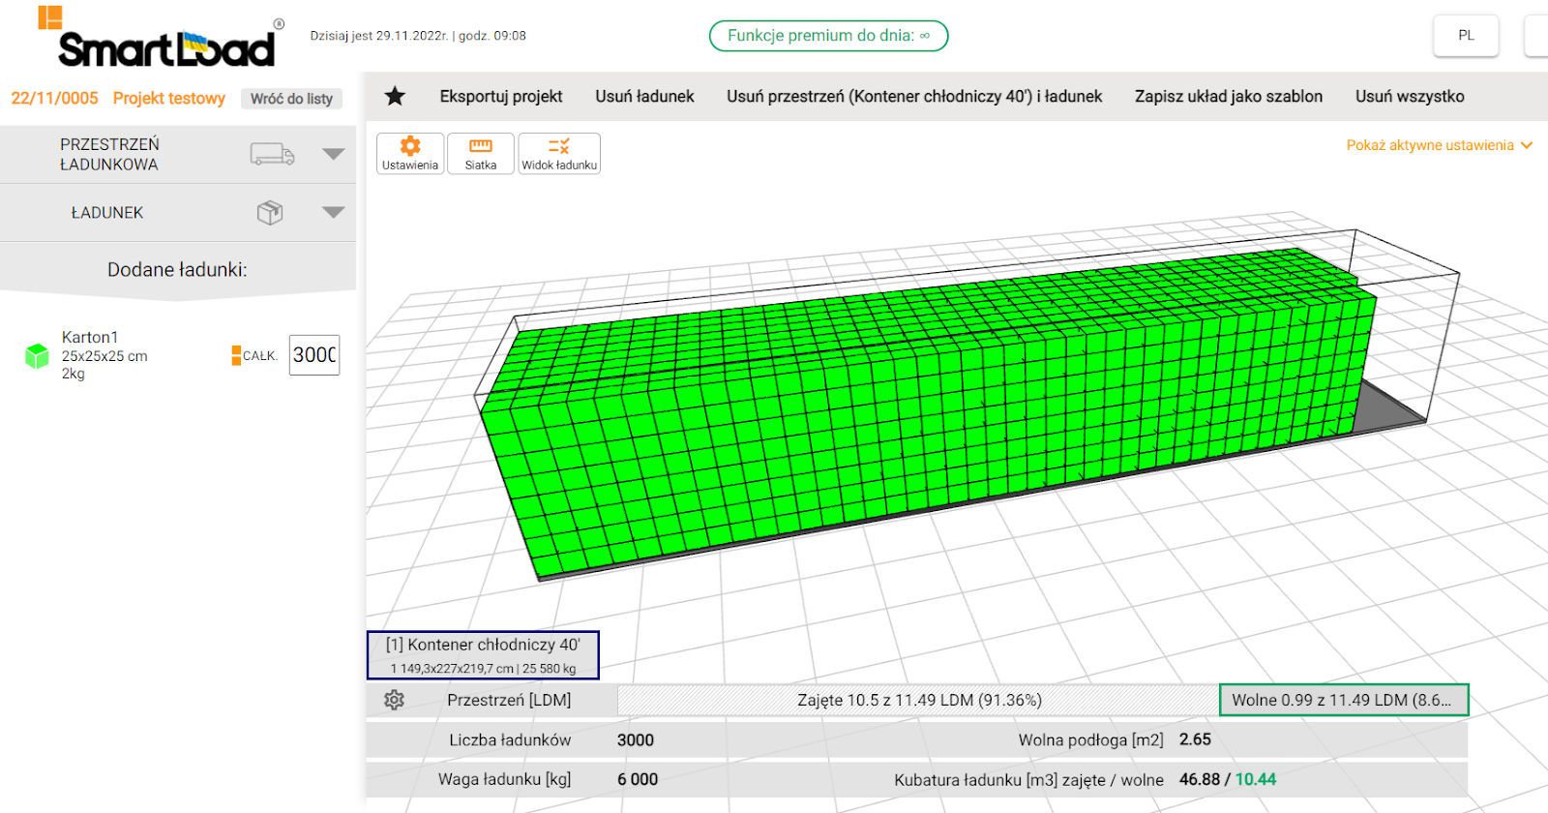Screen dimensions: 1548x813
Task: Click the favorite star icon
Action: pos(395,96)
